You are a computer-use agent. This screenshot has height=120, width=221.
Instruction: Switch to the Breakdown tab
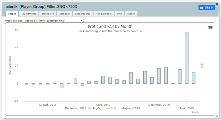pyautogui.click(x=48, y=14)
